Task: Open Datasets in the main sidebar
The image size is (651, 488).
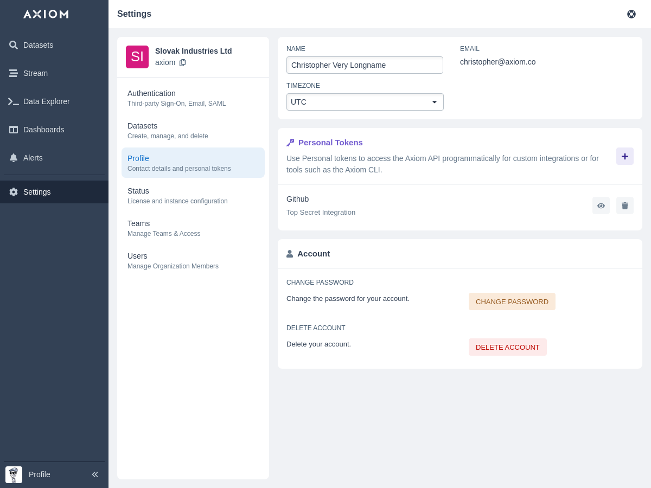Action: (38, 45)
